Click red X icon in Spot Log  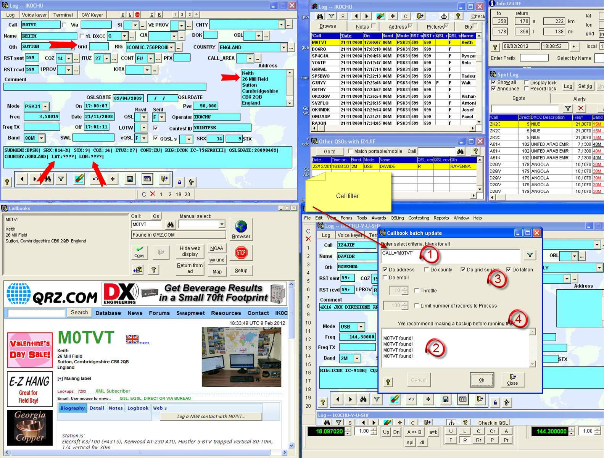click(581, 108)
